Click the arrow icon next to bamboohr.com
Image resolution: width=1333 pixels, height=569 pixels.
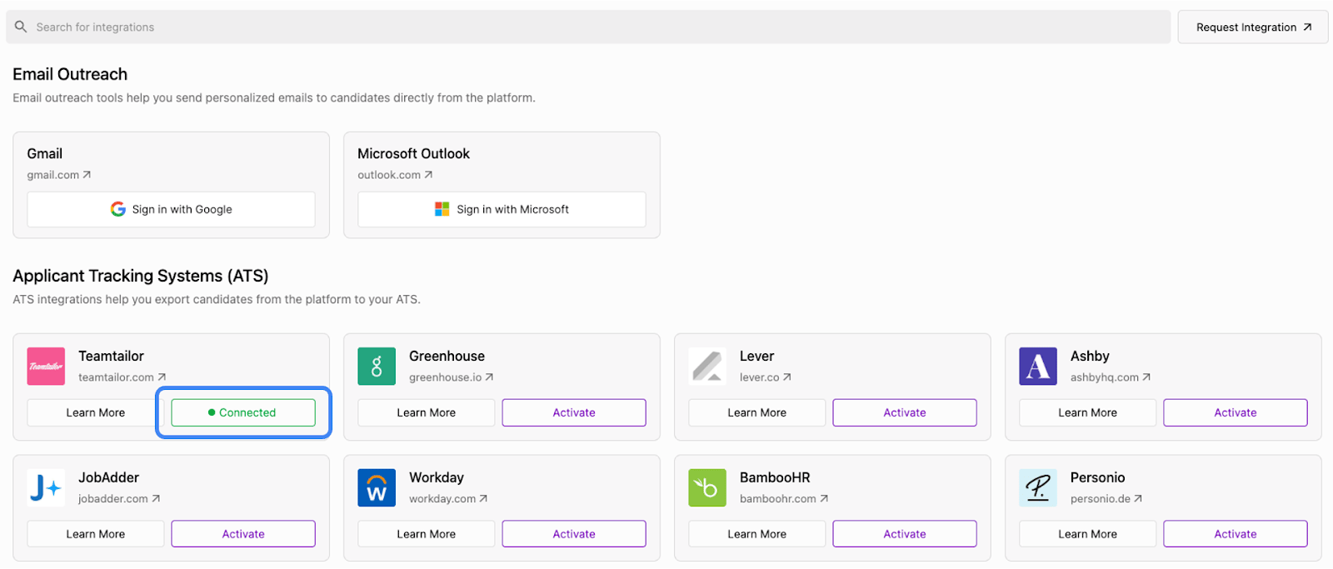[824, 499]
